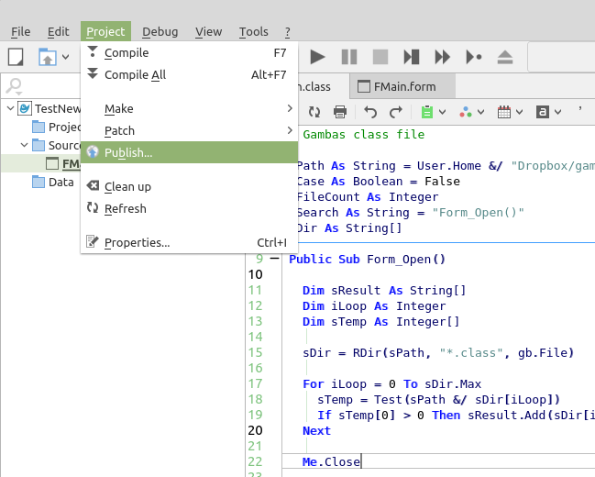Open the calendar icon dropdown arrow
Screen dimensions: 595x477
tap(520, 112)
